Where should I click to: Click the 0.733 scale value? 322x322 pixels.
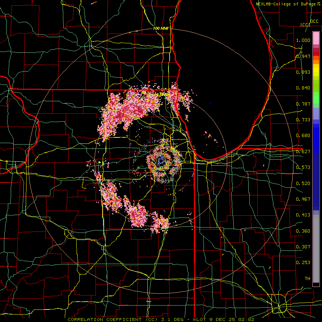[303, 119]
